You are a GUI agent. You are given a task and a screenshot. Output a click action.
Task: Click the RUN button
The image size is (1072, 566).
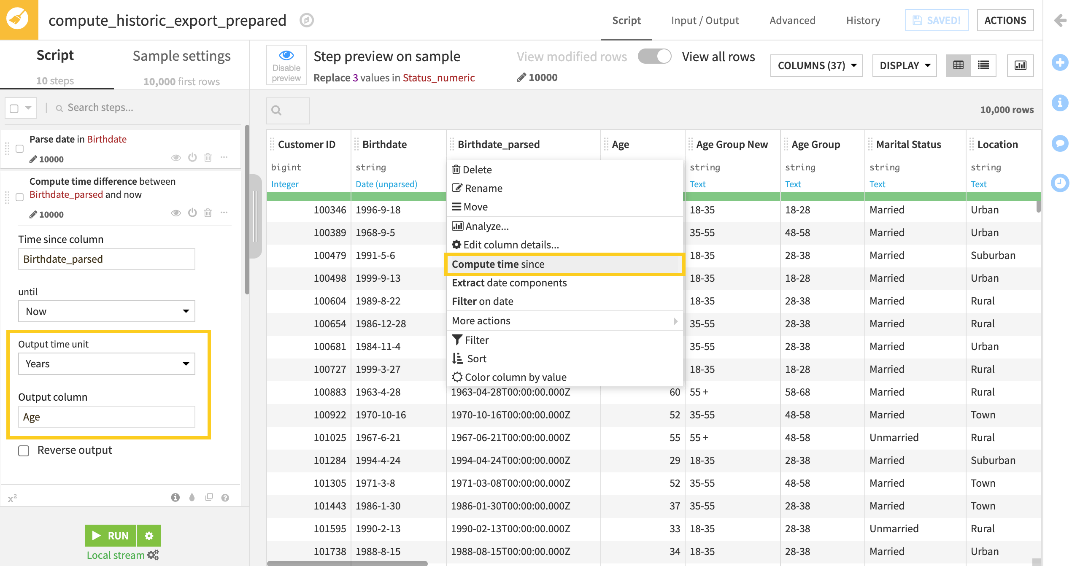pos(111,536)
